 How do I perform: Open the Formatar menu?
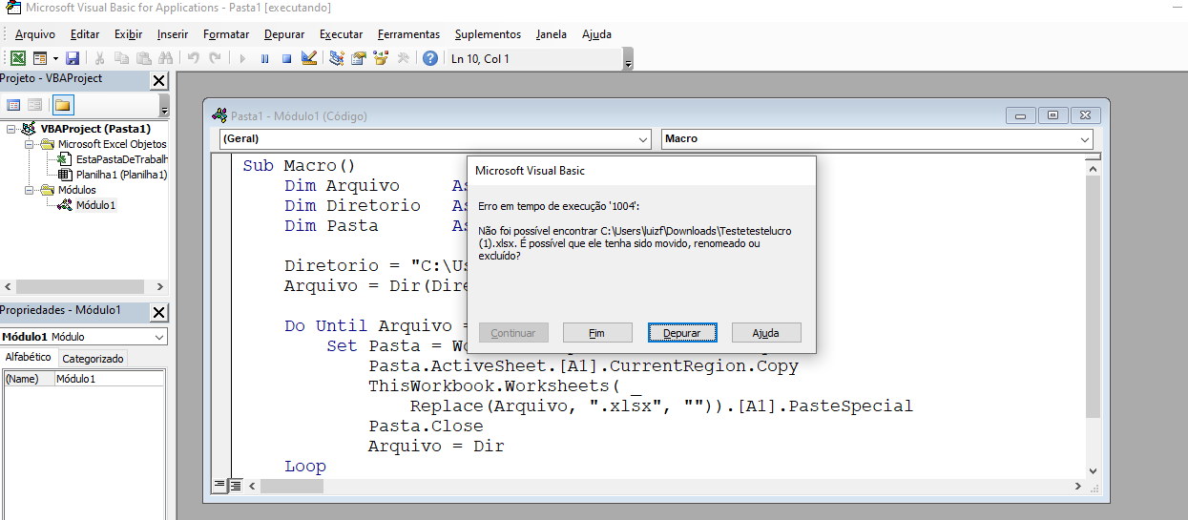pyautogui.click(x=226, y=34)
